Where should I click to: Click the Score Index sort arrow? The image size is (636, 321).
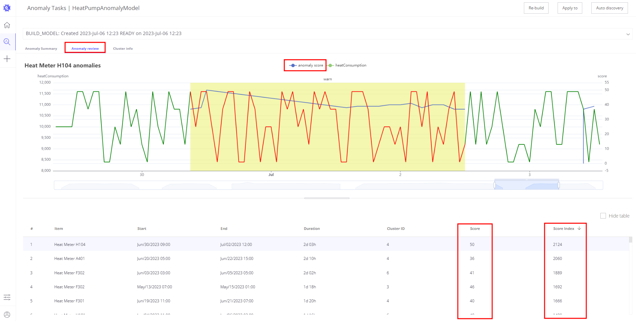(579, 228)
